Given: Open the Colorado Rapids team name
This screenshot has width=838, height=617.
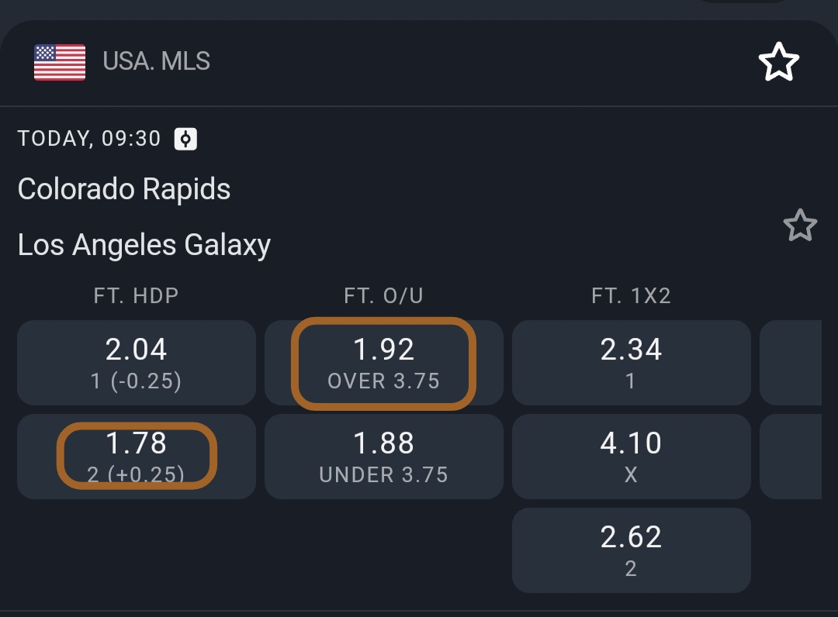Looking at the screenshot, I should (x=124, y=189).
